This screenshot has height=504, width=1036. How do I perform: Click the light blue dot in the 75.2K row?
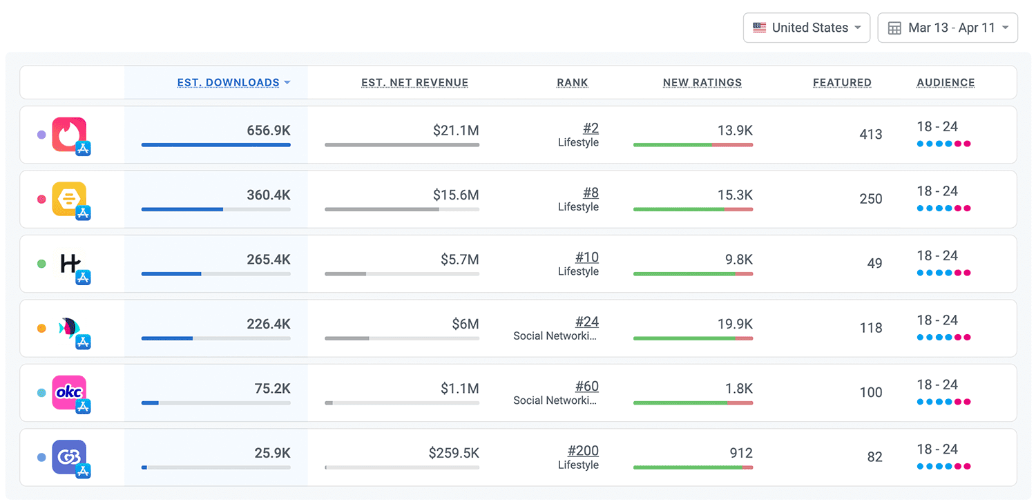click(41, 393)
